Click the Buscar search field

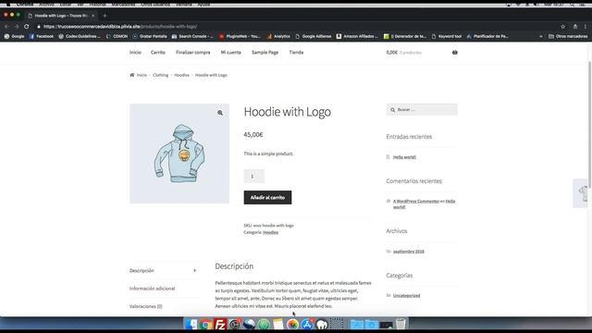pyautogui.click(x=422, y=109)
